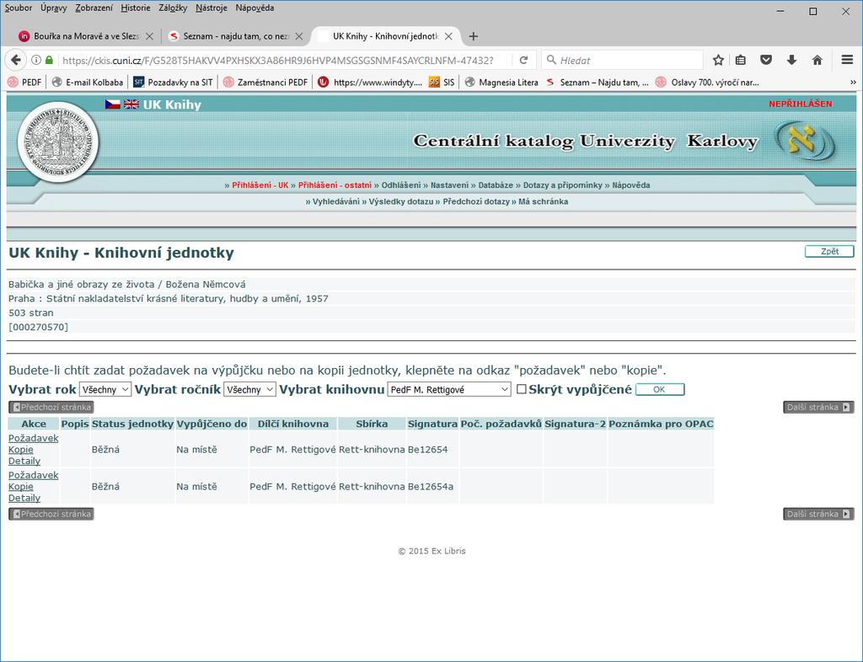Open the SIS bookmark

(442, 82)
